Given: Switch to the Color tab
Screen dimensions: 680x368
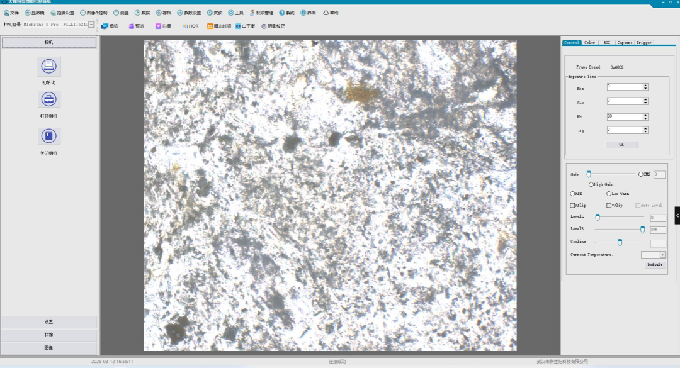Looking at the screenshot, I should (x=589, y=43).
